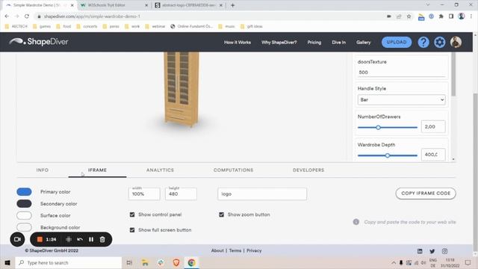Click the Windows taskbar search box
This screenshot has height=269, width=478.
[68, 262]
